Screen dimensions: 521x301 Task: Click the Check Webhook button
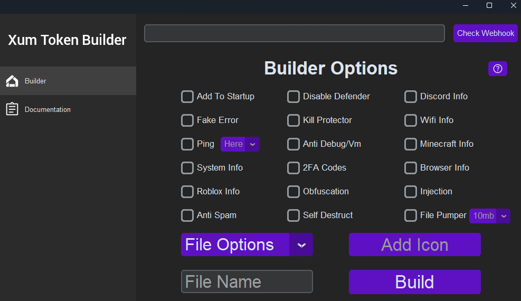pyautogui.click(x=486, y=33)
